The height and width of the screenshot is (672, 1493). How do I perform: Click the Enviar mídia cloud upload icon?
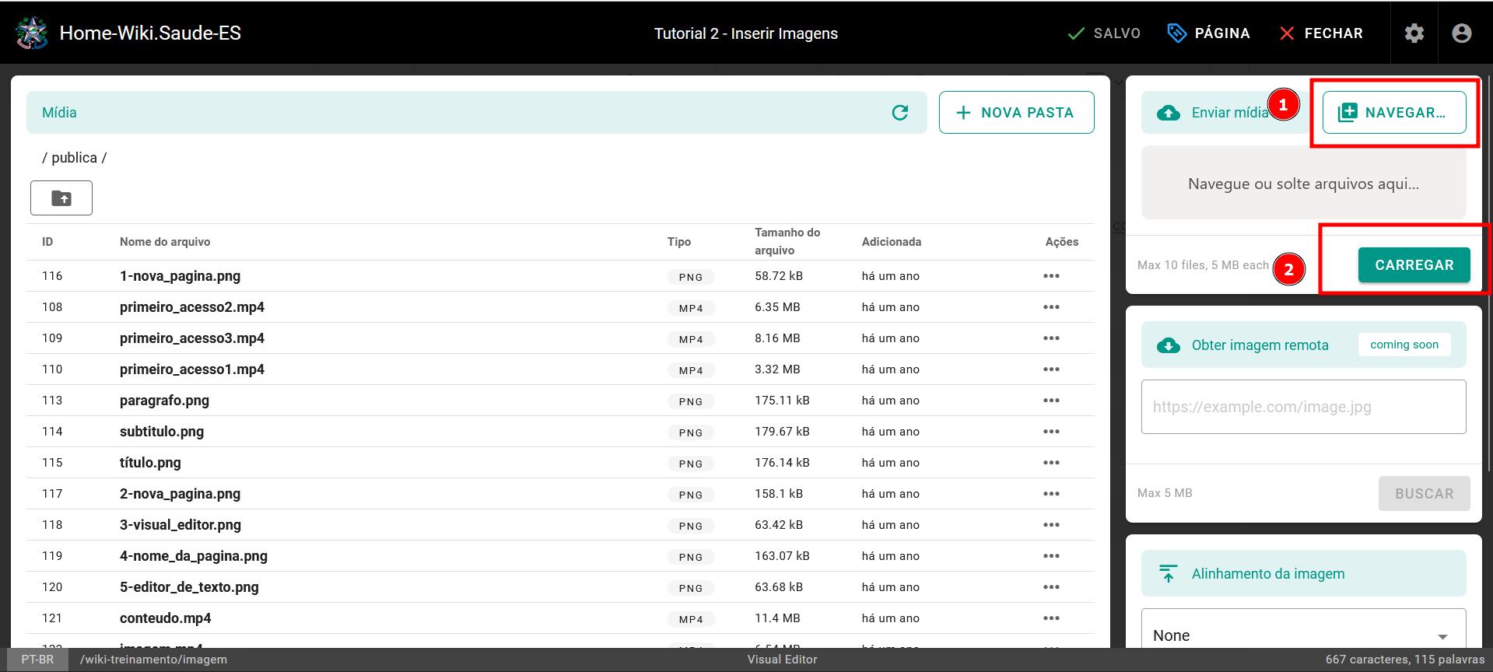(1168, 113)
